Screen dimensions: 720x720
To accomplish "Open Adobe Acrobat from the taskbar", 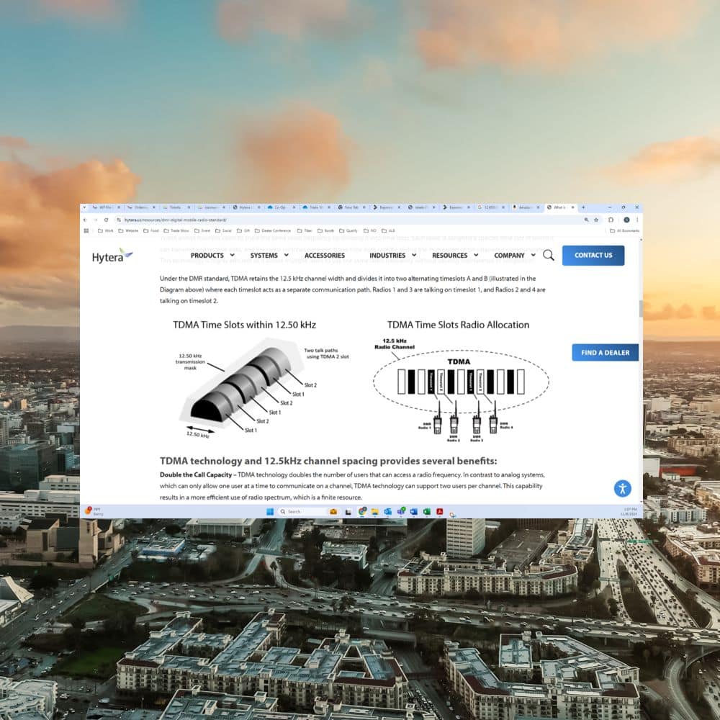I will tap(439, 511).
